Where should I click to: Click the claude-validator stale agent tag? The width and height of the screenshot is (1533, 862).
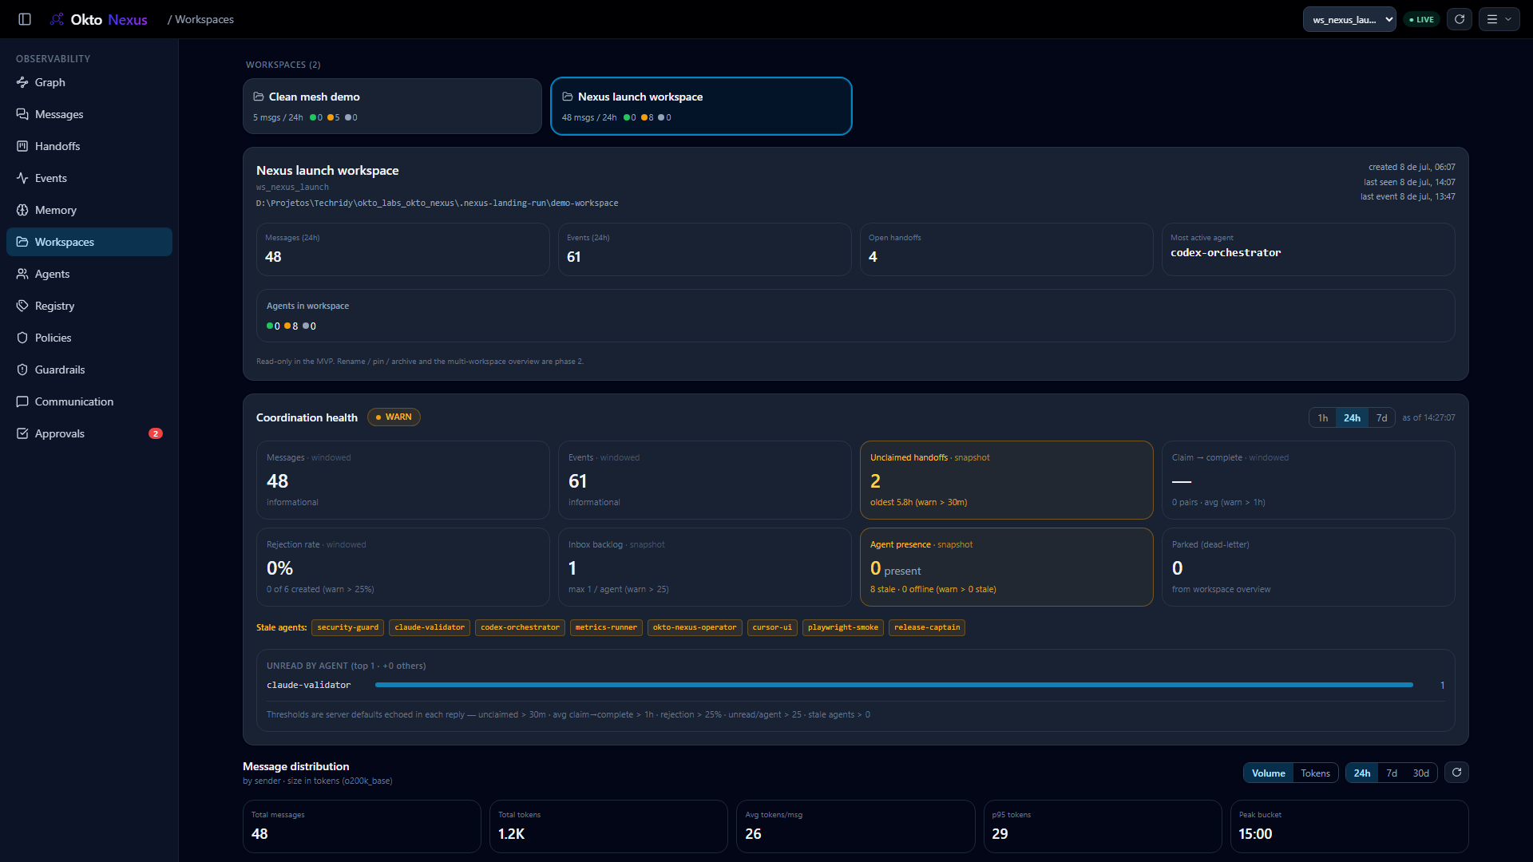[x=430, y=627]
